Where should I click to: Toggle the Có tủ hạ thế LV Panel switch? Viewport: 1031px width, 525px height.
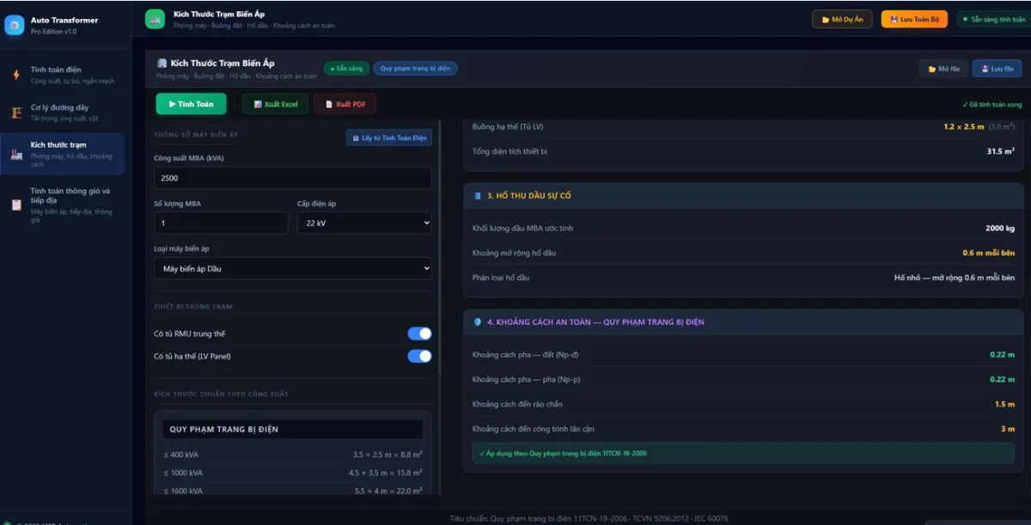[x=419, y=356]
